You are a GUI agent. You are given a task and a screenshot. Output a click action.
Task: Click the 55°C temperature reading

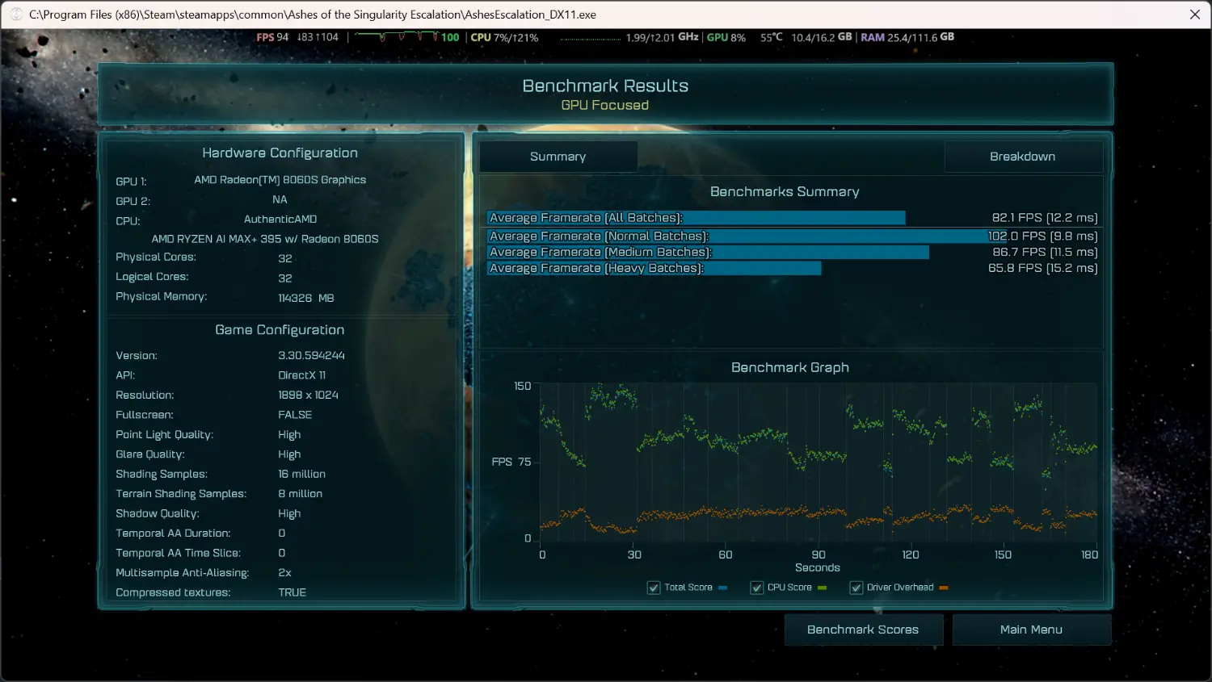(x=772, y=37)
